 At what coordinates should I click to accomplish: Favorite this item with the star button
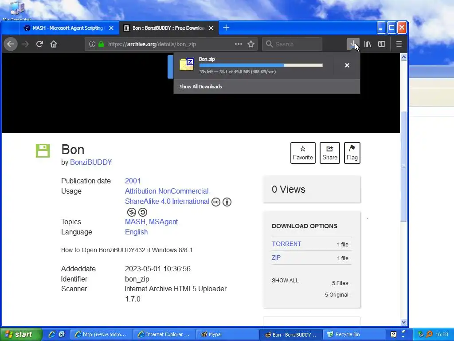click(x=303, y=153)
